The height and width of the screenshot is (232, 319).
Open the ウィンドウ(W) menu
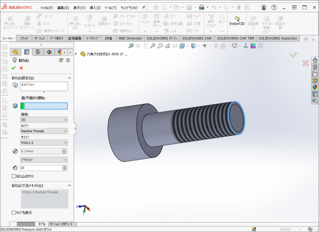pyautogui.click(x=129, y=8)
